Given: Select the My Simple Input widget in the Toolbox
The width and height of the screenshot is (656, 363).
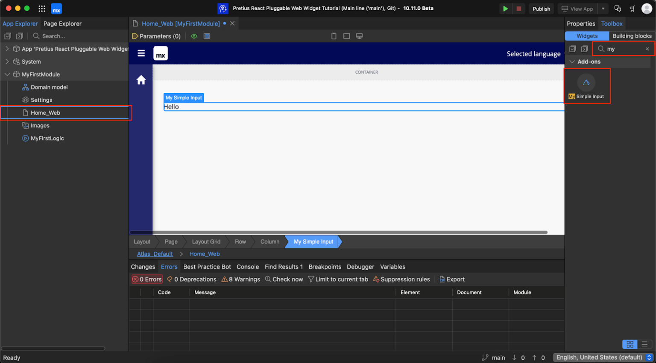Looking at the screenshot, I should pyautogui.click(x=587, y=86).
